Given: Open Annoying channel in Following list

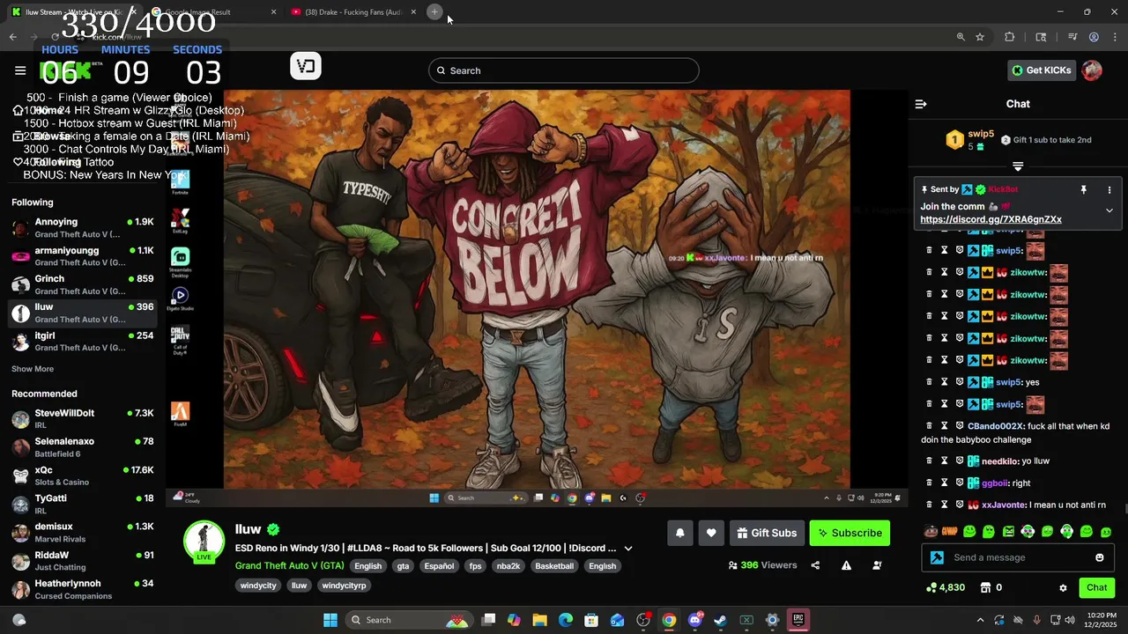Looking at the screenshot, I should point(83,228).
